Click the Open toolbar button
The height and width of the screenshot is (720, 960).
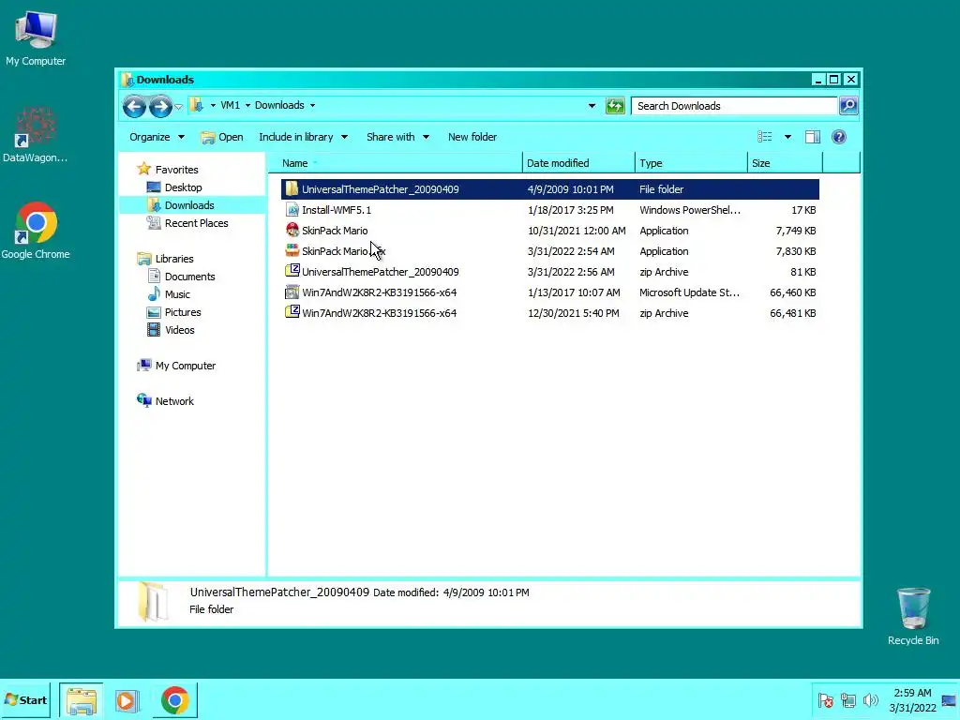tap(222, 137)
